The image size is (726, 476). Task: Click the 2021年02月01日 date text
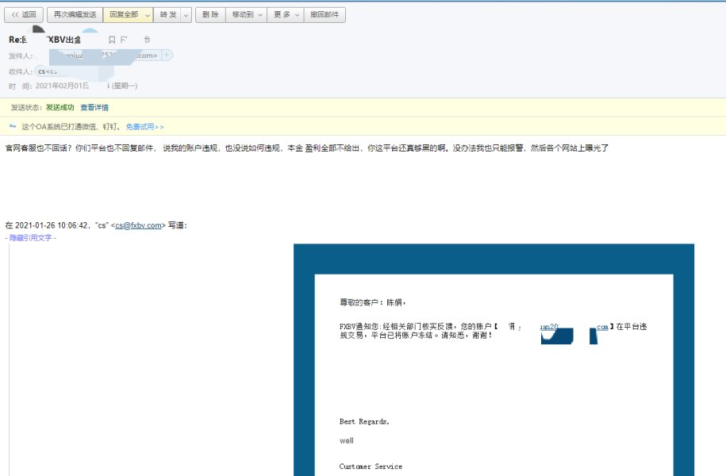coord(62,86)
